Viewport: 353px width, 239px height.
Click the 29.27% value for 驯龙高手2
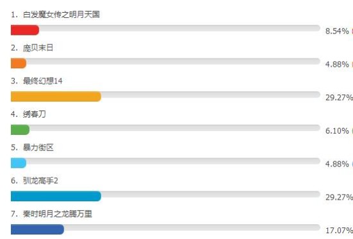339,197
